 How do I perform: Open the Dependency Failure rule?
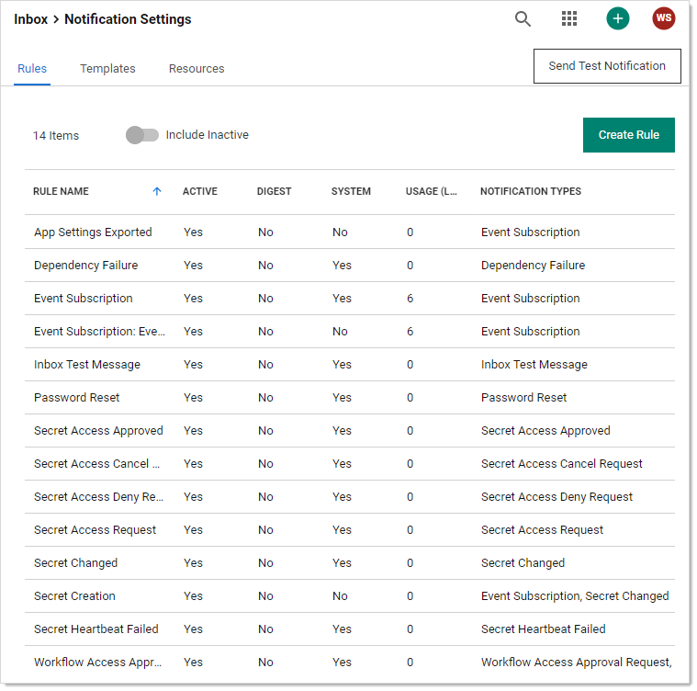point(85,266)
